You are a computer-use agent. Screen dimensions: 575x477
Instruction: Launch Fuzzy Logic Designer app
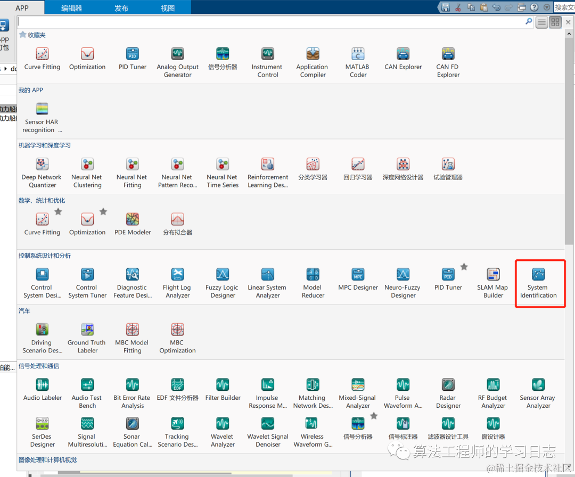pos(223,283)
